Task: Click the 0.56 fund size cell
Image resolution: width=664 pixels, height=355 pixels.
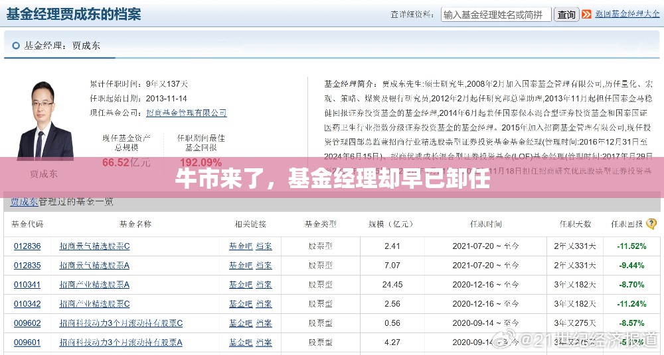Action: tap(392, 323)
